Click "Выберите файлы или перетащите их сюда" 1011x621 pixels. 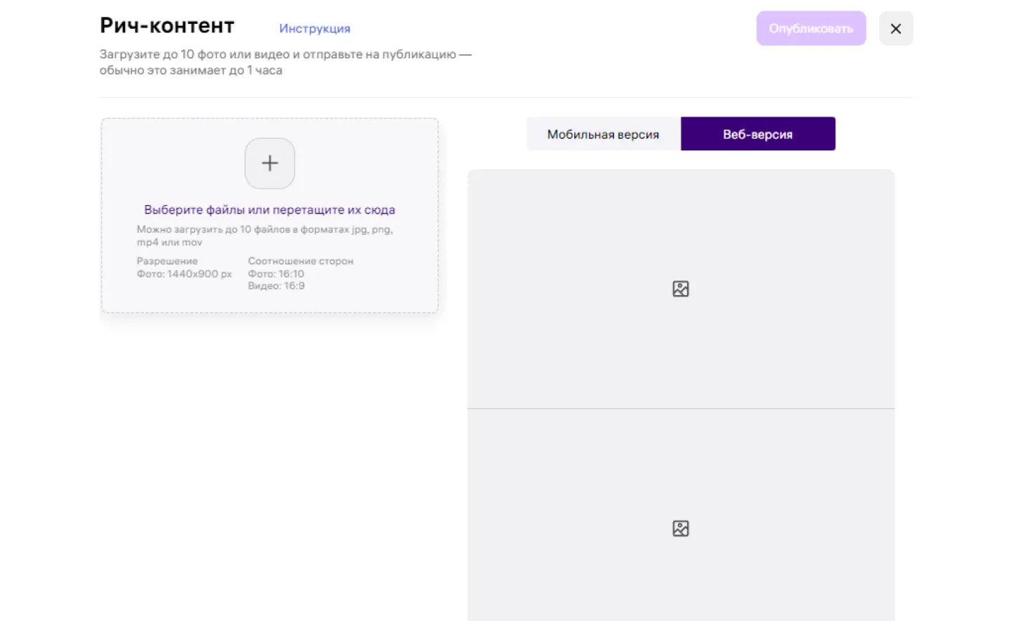click(x=270, y=209)
